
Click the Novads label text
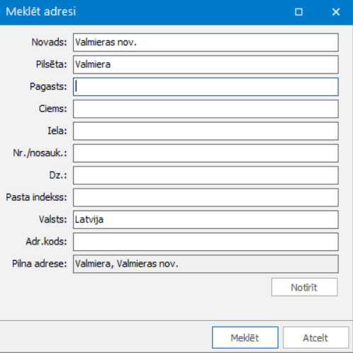point(50,43)
